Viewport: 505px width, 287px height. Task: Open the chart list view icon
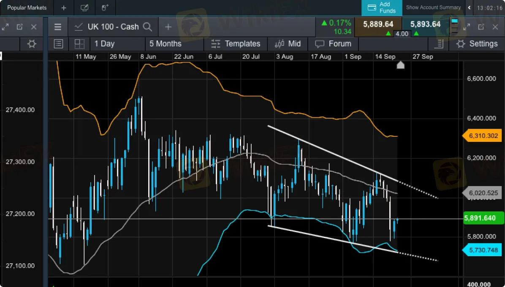pyautogui.click(x=58, y=44)
